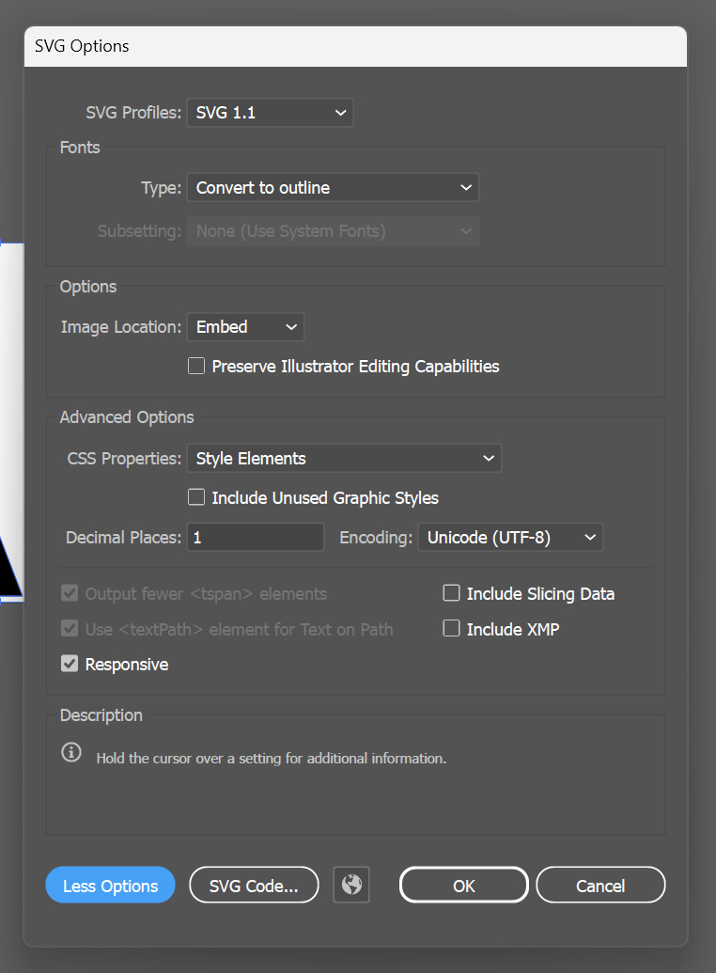The width and height of the screenshot is (716, 973).
Task: Check Include Unused Graphic Styles
Action: (196, 497)
